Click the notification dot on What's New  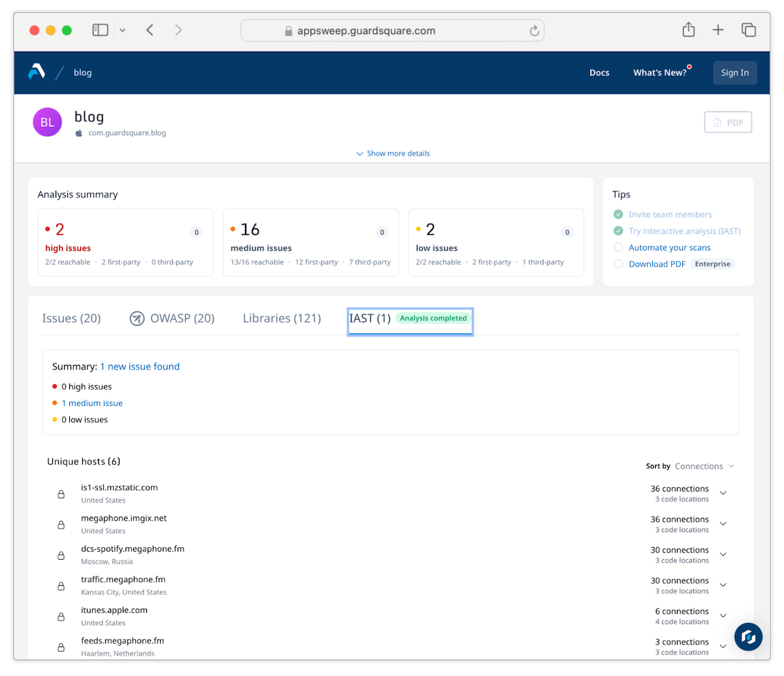689,67
